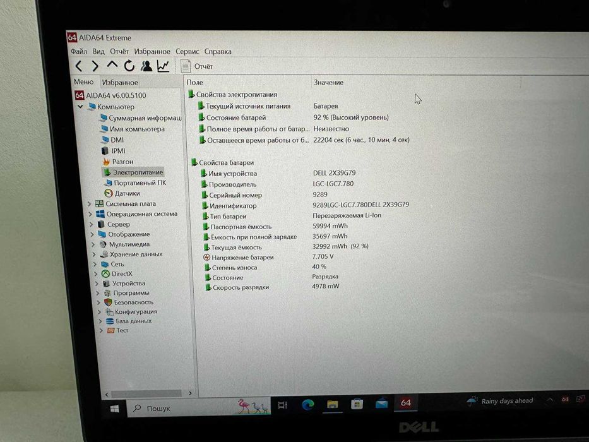The image size is (589, 442).
Task: Switch to the Меню tab
Action: [x=83, y=81]
